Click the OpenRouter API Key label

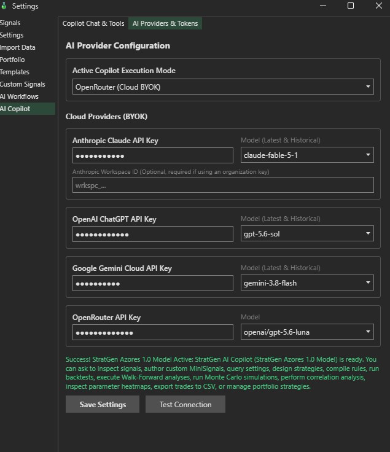[106, 318]
